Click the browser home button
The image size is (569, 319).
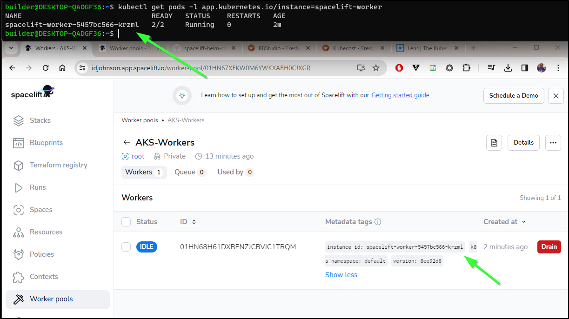(62, 68)
